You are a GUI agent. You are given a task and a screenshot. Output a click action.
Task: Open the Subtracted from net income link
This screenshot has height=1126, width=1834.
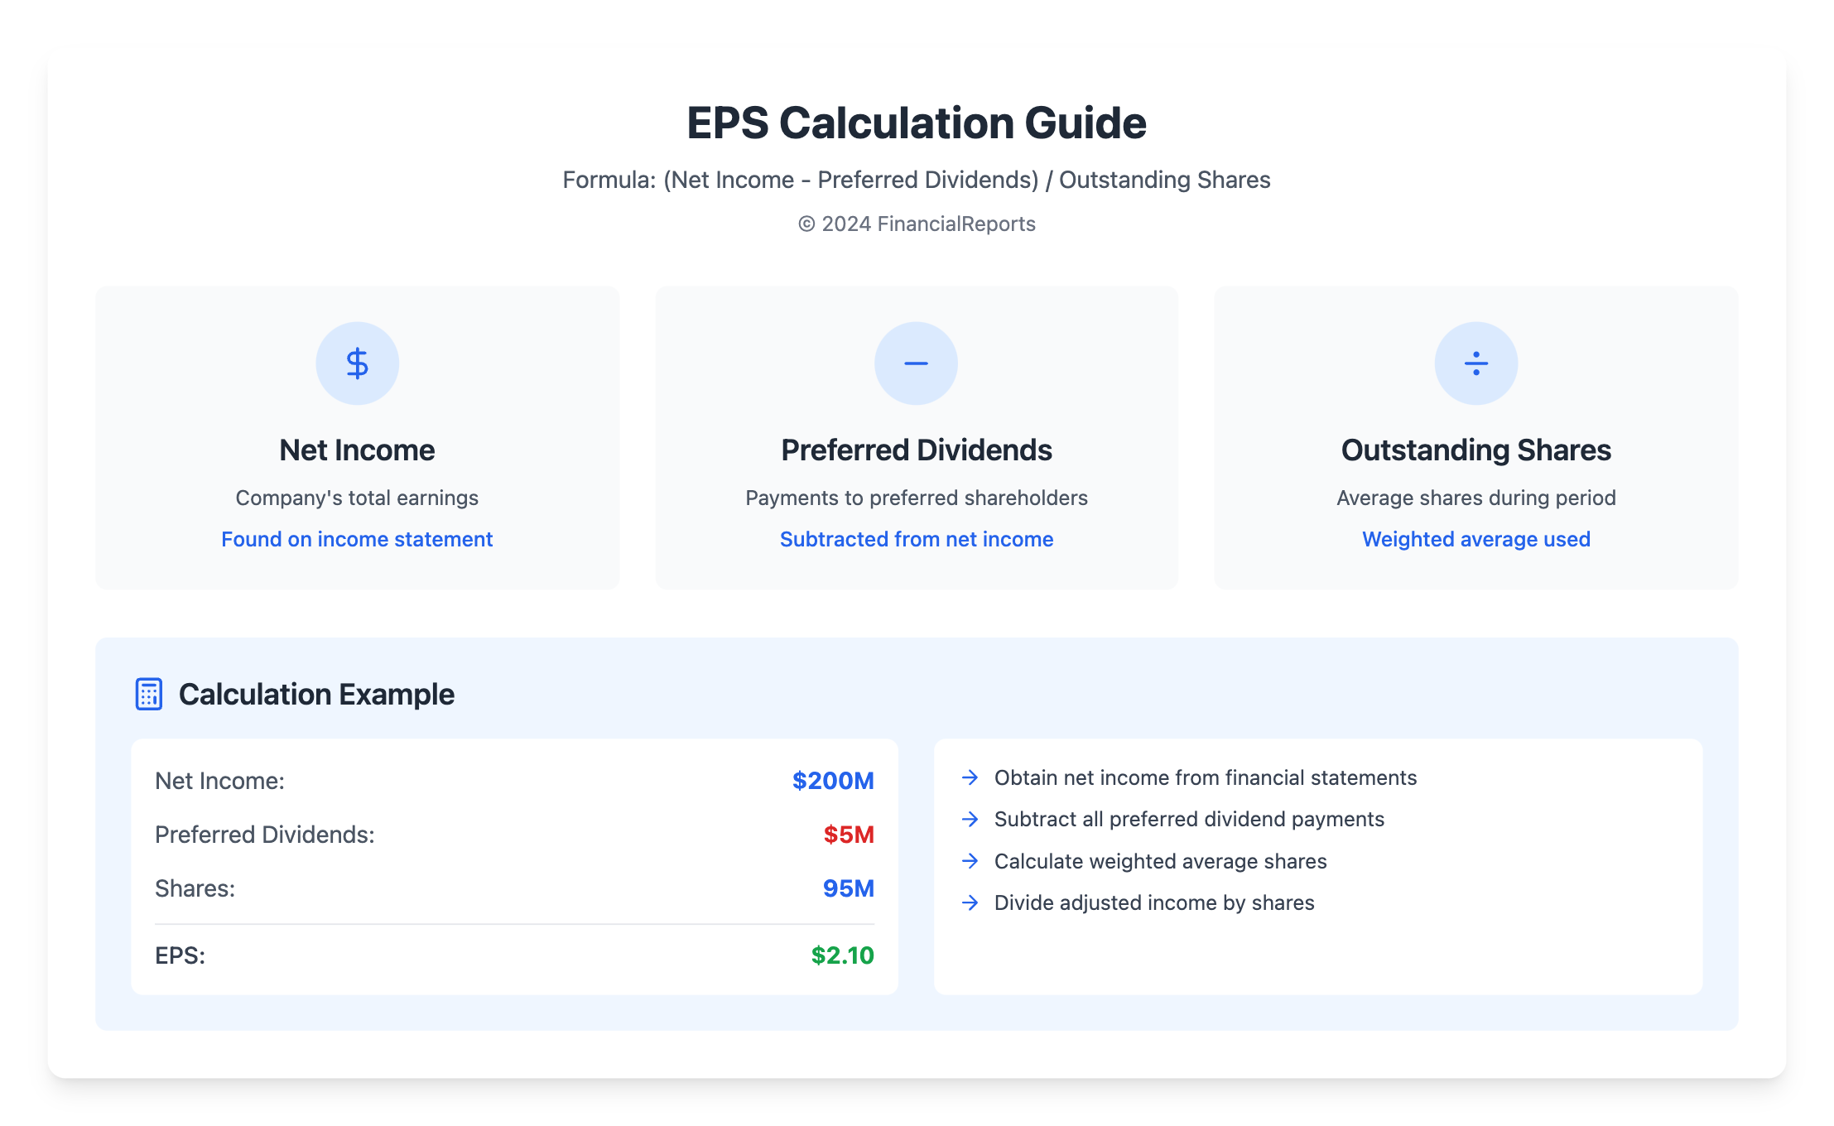917,539
